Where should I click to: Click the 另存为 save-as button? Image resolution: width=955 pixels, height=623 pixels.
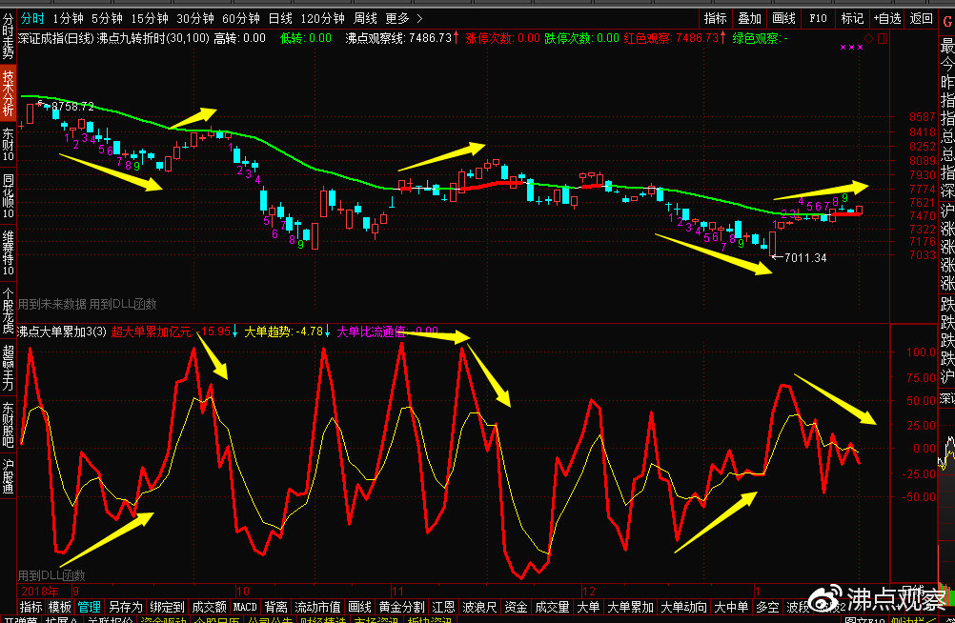[x=125, y=607]
